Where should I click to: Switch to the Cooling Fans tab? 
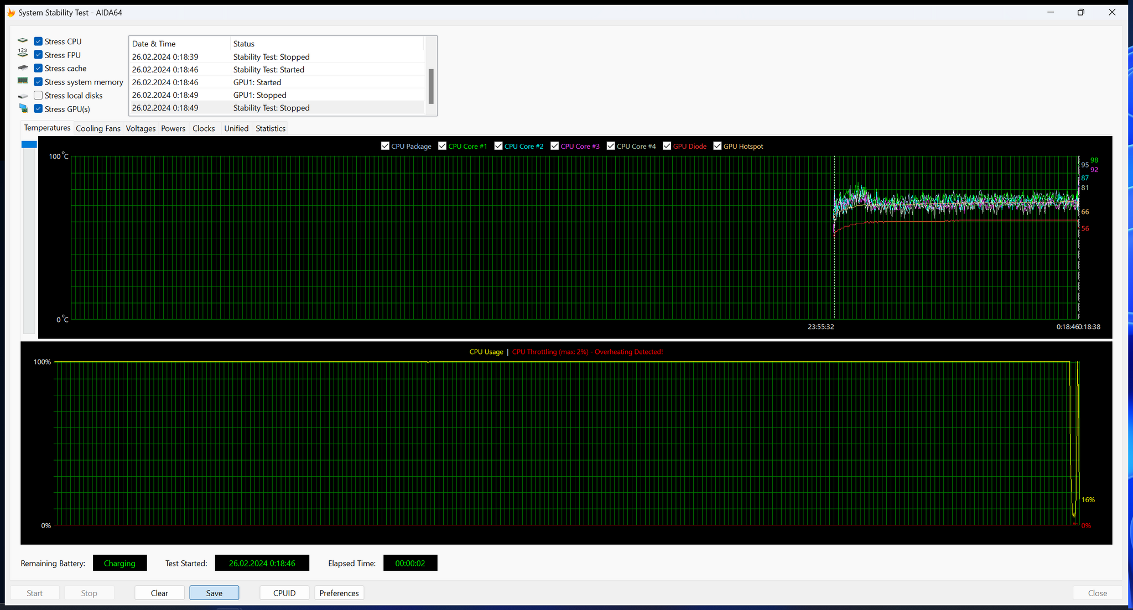coord(98,128)
